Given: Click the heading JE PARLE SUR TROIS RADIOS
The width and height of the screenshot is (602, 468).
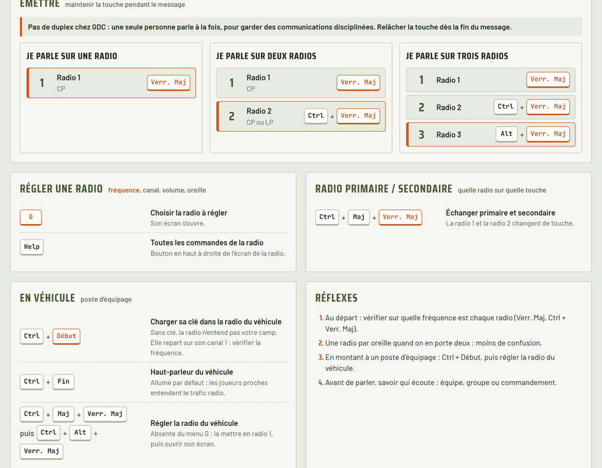Looking at the screenshot, I should point(457,56).
